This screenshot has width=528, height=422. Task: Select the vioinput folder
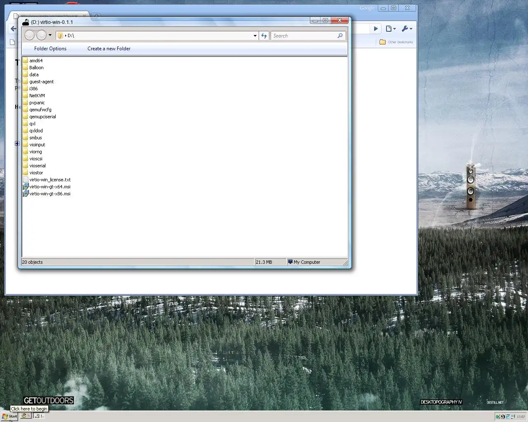[x=34, y=145]
